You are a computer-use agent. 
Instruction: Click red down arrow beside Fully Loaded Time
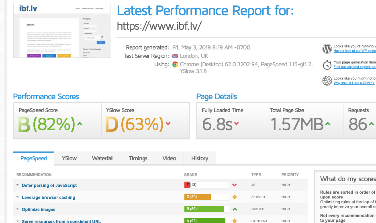click(237, 124)
